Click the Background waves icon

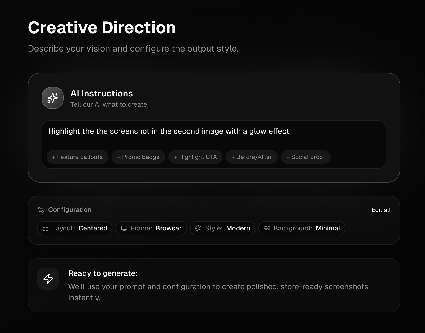tap(267, 228)
